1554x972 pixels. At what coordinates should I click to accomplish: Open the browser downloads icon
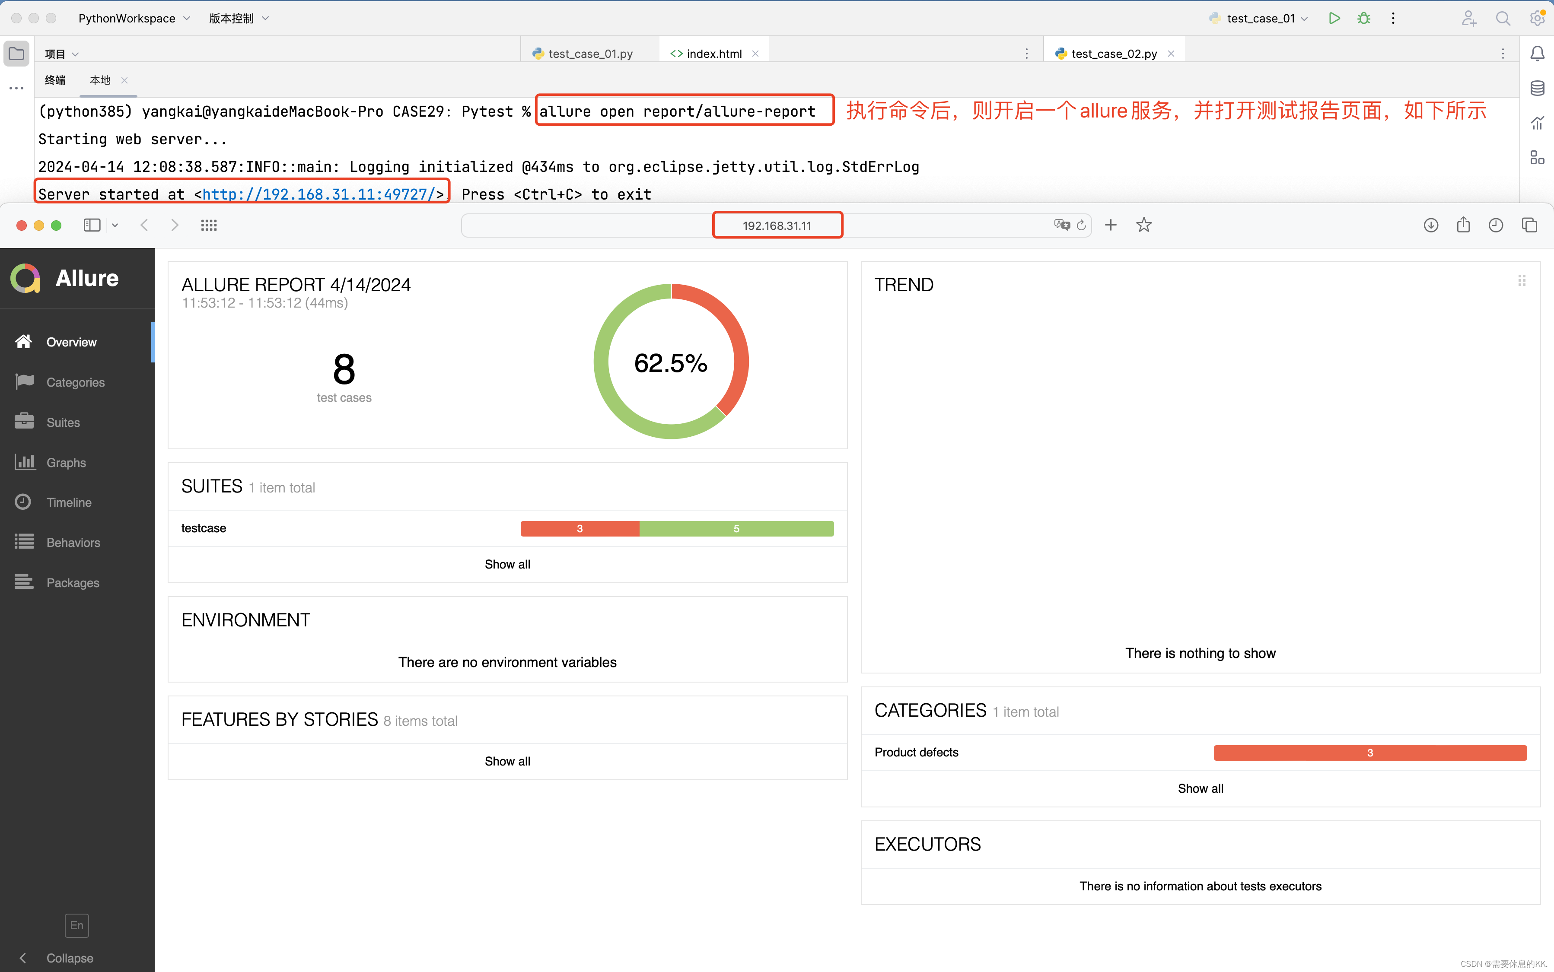click(x=1430, y=225)
